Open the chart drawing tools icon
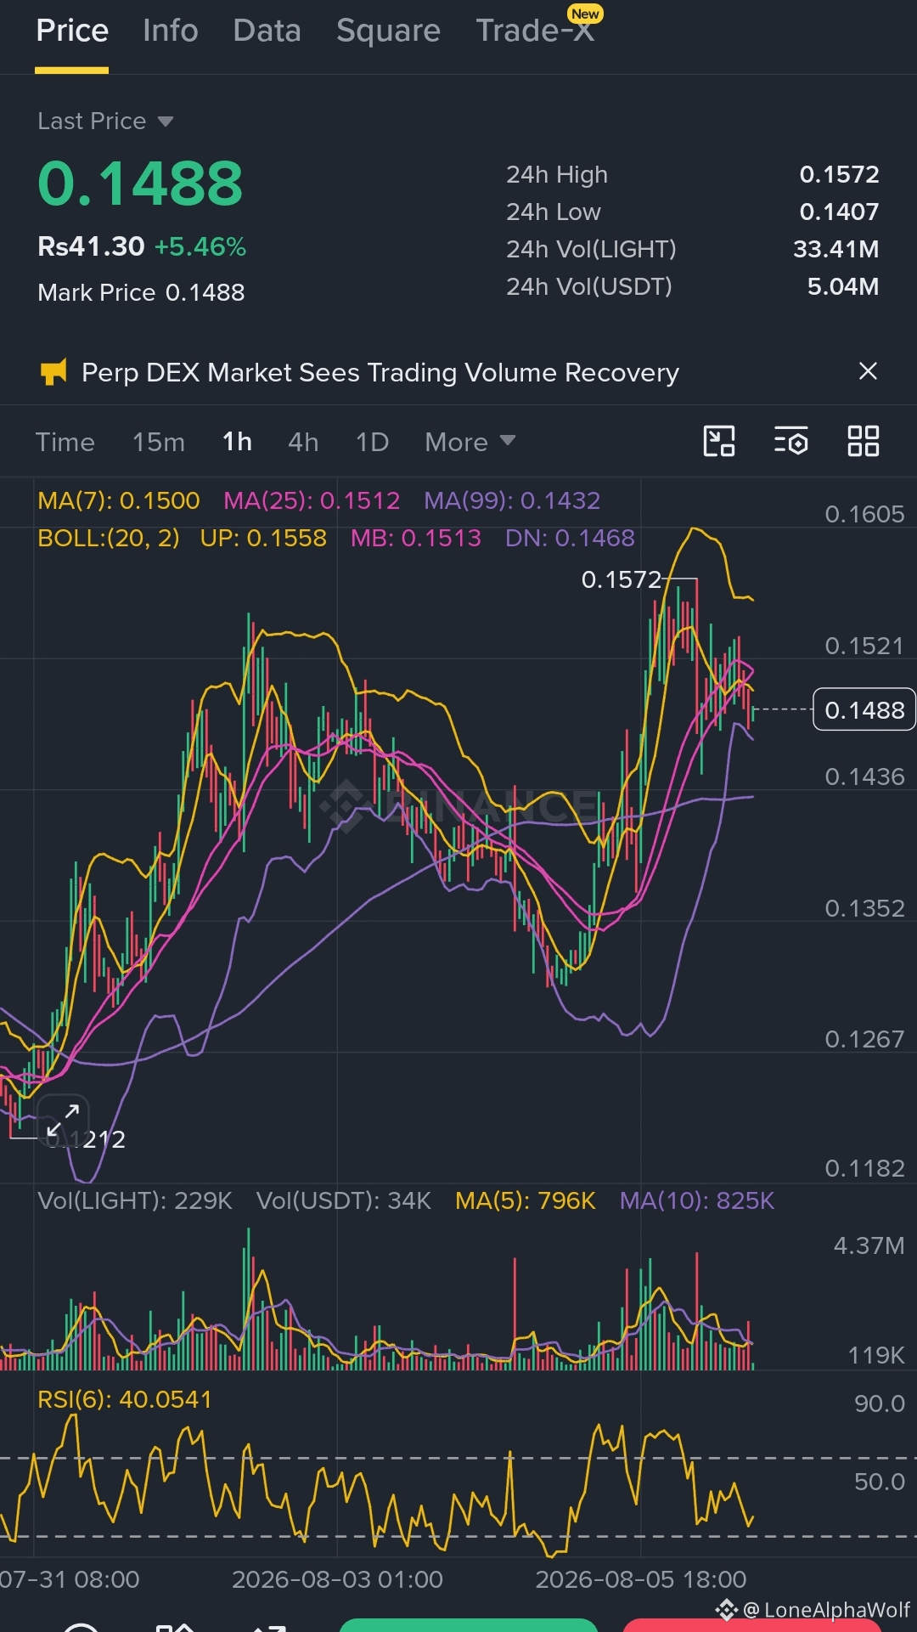 tap(719, 442)
